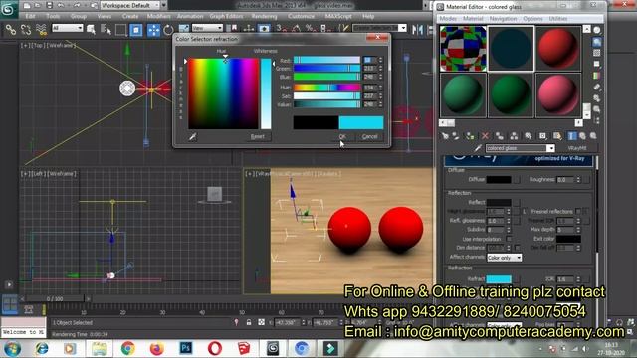The width and height of the screenshot is (637, 358).
Task: Select the Select and Rotate tool
Action: pos(168,30)
